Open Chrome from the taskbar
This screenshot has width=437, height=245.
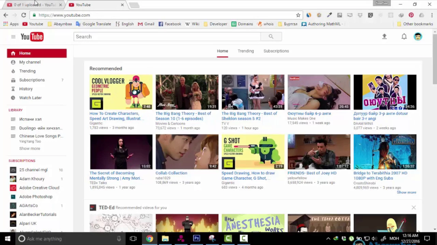[150, 239]
